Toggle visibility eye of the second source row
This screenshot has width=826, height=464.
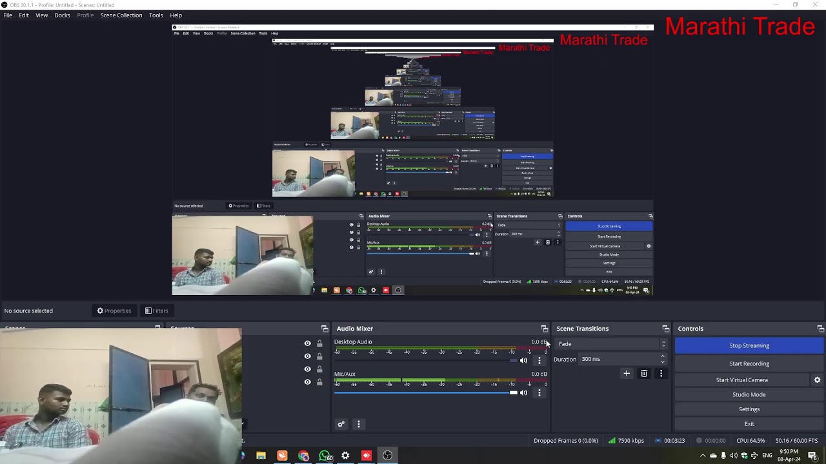point(307,356)
